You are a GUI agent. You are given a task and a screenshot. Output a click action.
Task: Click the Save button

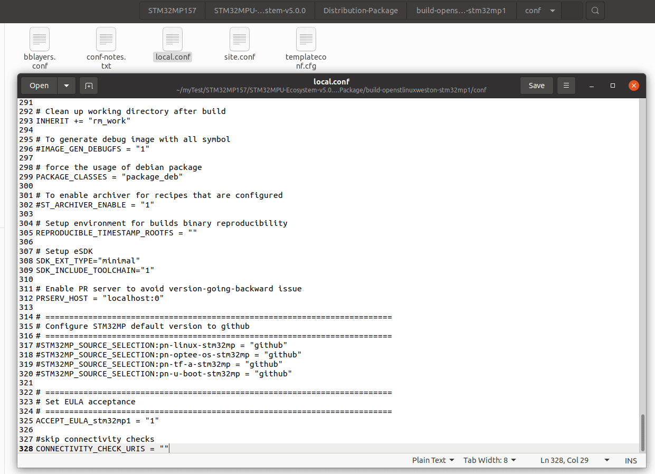coord(536,85)
